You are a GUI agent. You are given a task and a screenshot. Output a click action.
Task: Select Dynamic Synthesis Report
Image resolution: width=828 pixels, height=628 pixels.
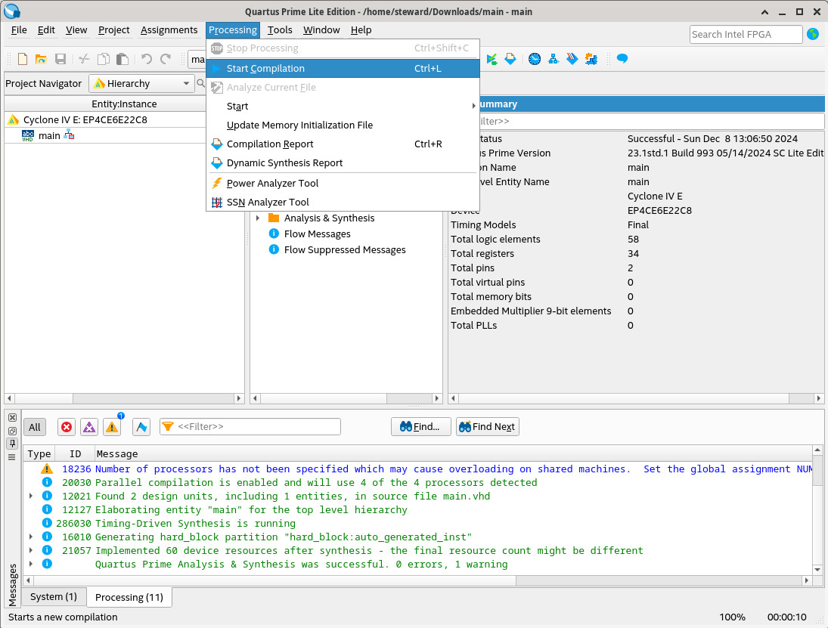point(343,163)
